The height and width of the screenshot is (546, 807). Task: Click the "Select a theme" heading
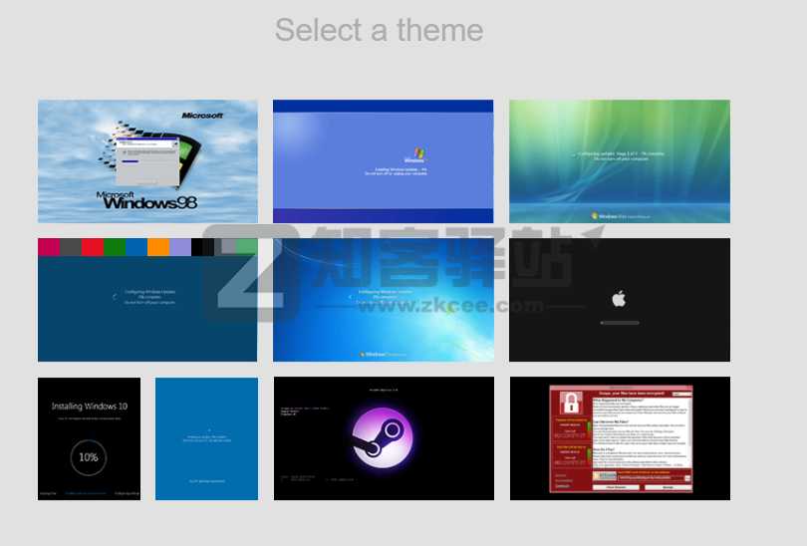pyautogui.click(x=379, y=30)
